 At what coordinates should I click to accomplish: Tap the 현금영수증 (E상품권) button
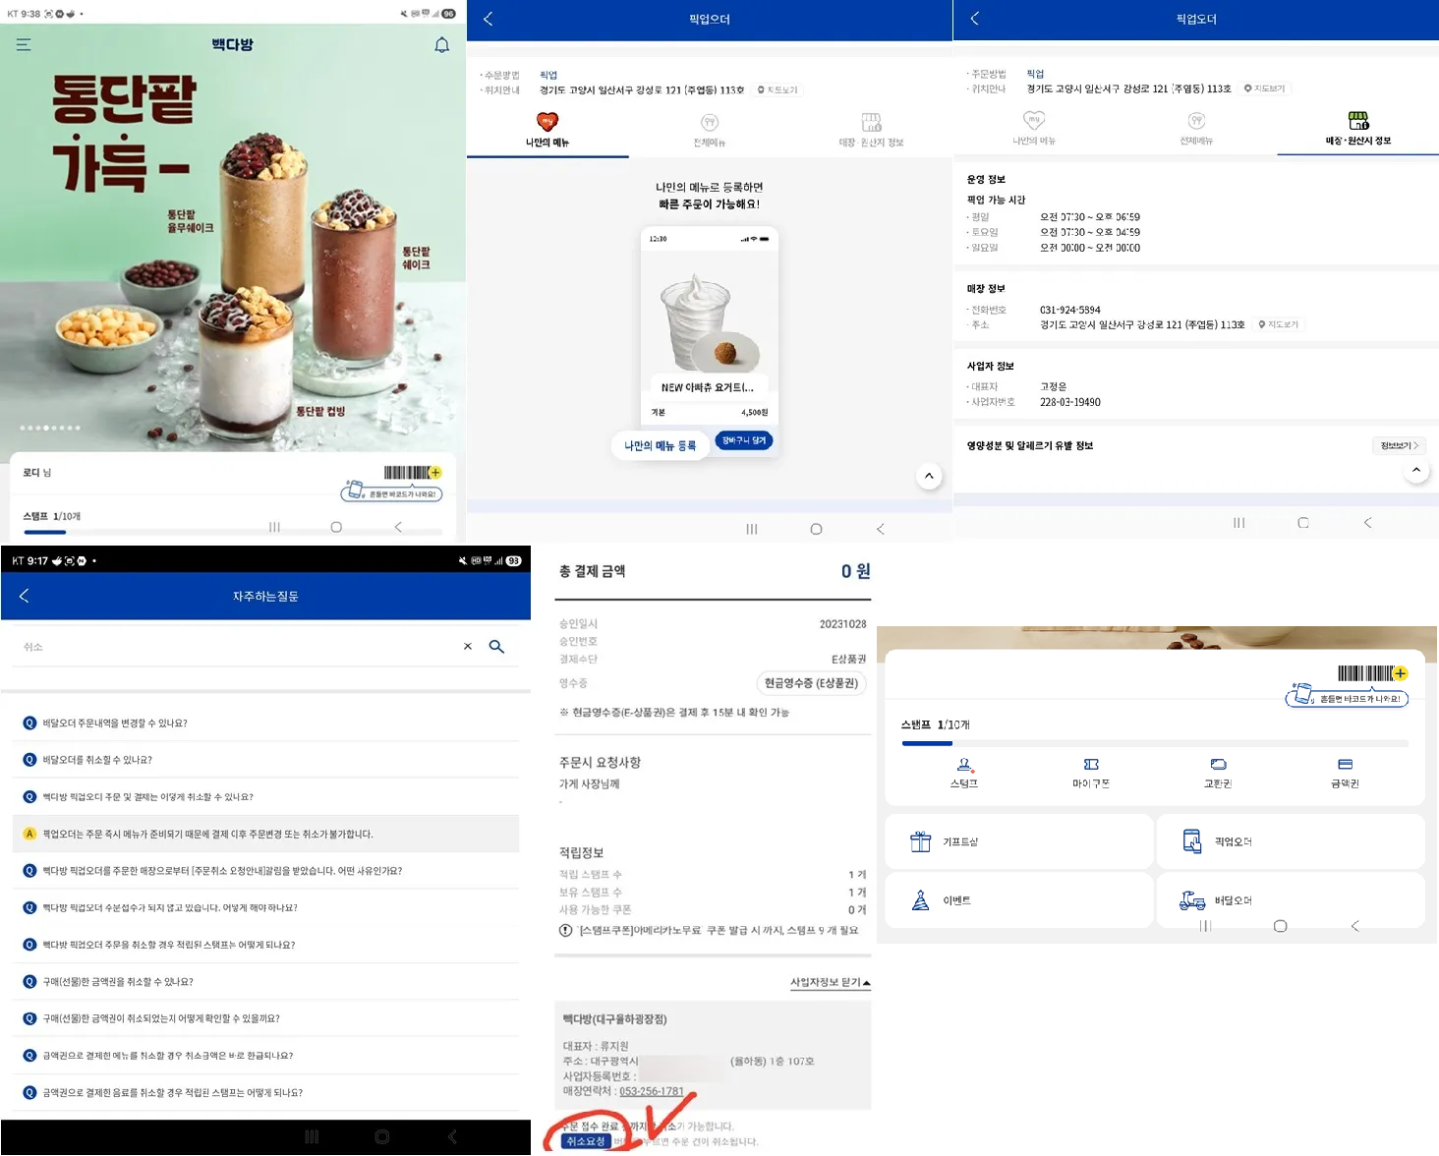(x=811, y=683)
